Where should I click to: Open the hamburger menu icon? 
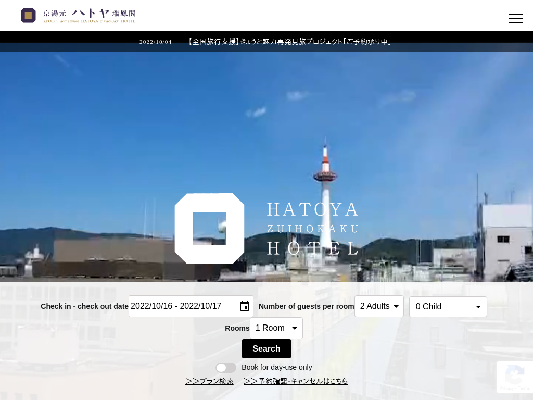pos(515,18)
